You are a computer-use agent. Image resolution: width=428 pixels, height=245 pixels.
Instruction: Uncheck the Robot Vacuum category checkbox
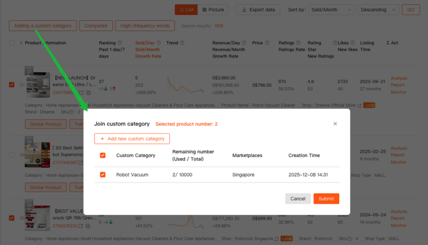pos(103,175)
